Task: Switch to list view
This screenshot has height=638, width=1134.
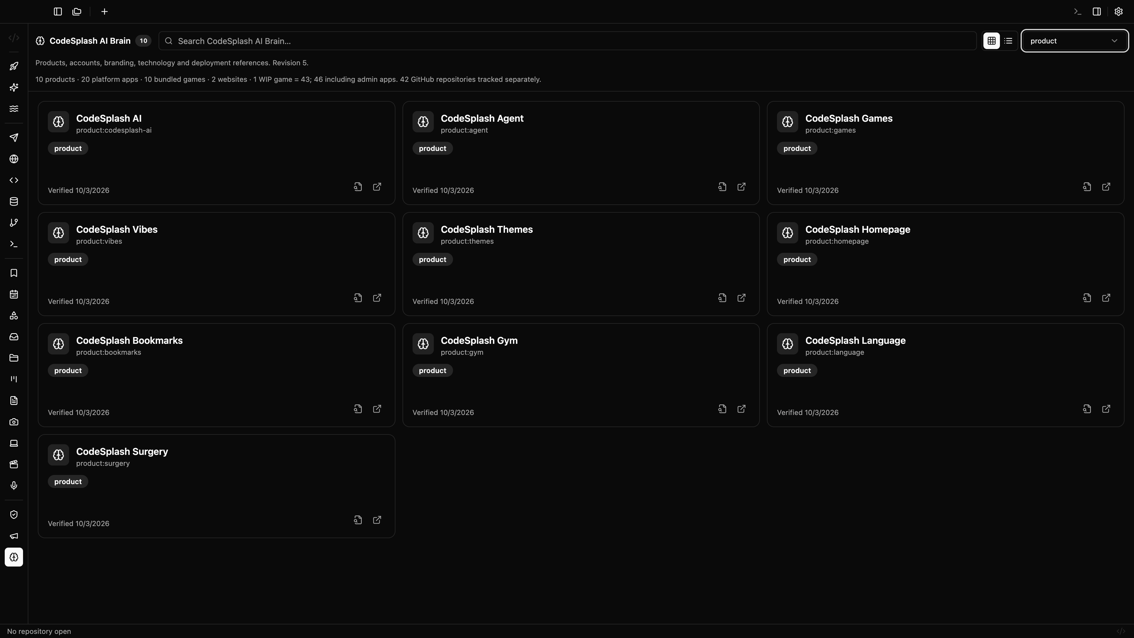Action: (x=1008, y=41)
